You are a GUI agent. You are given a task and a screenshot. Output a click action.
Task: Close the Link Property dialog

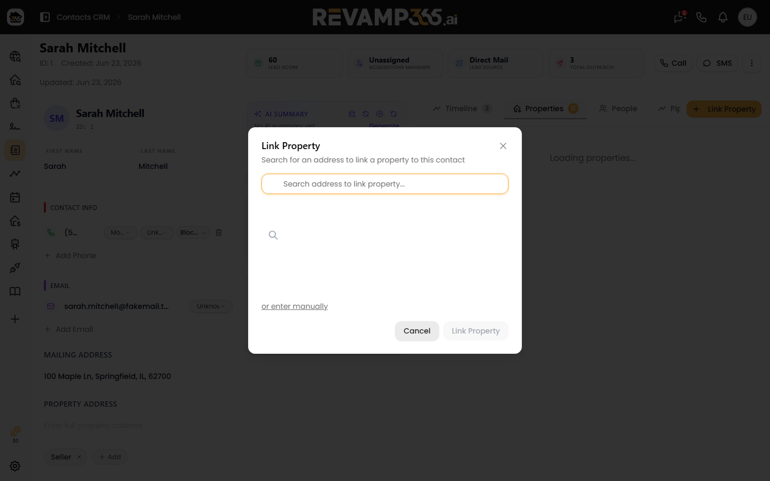[x=503, y=146]
